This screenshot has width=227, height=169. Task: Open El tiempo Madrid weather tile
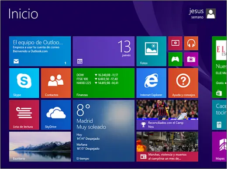pos(103,131)
